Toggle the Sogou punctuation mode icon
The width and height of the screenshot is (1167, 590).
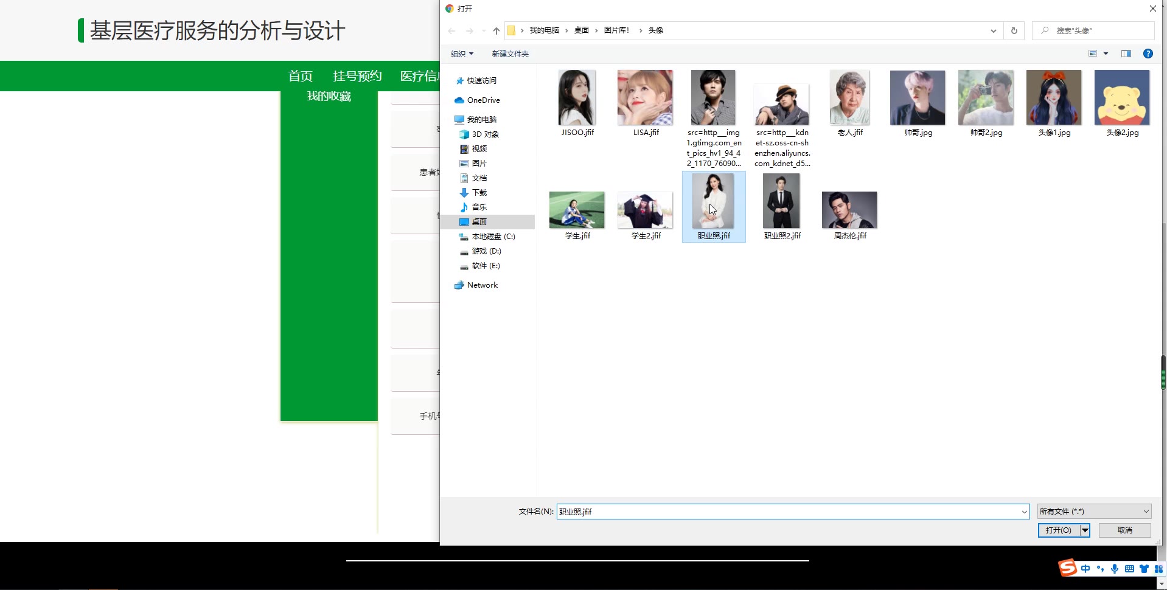1100,569
